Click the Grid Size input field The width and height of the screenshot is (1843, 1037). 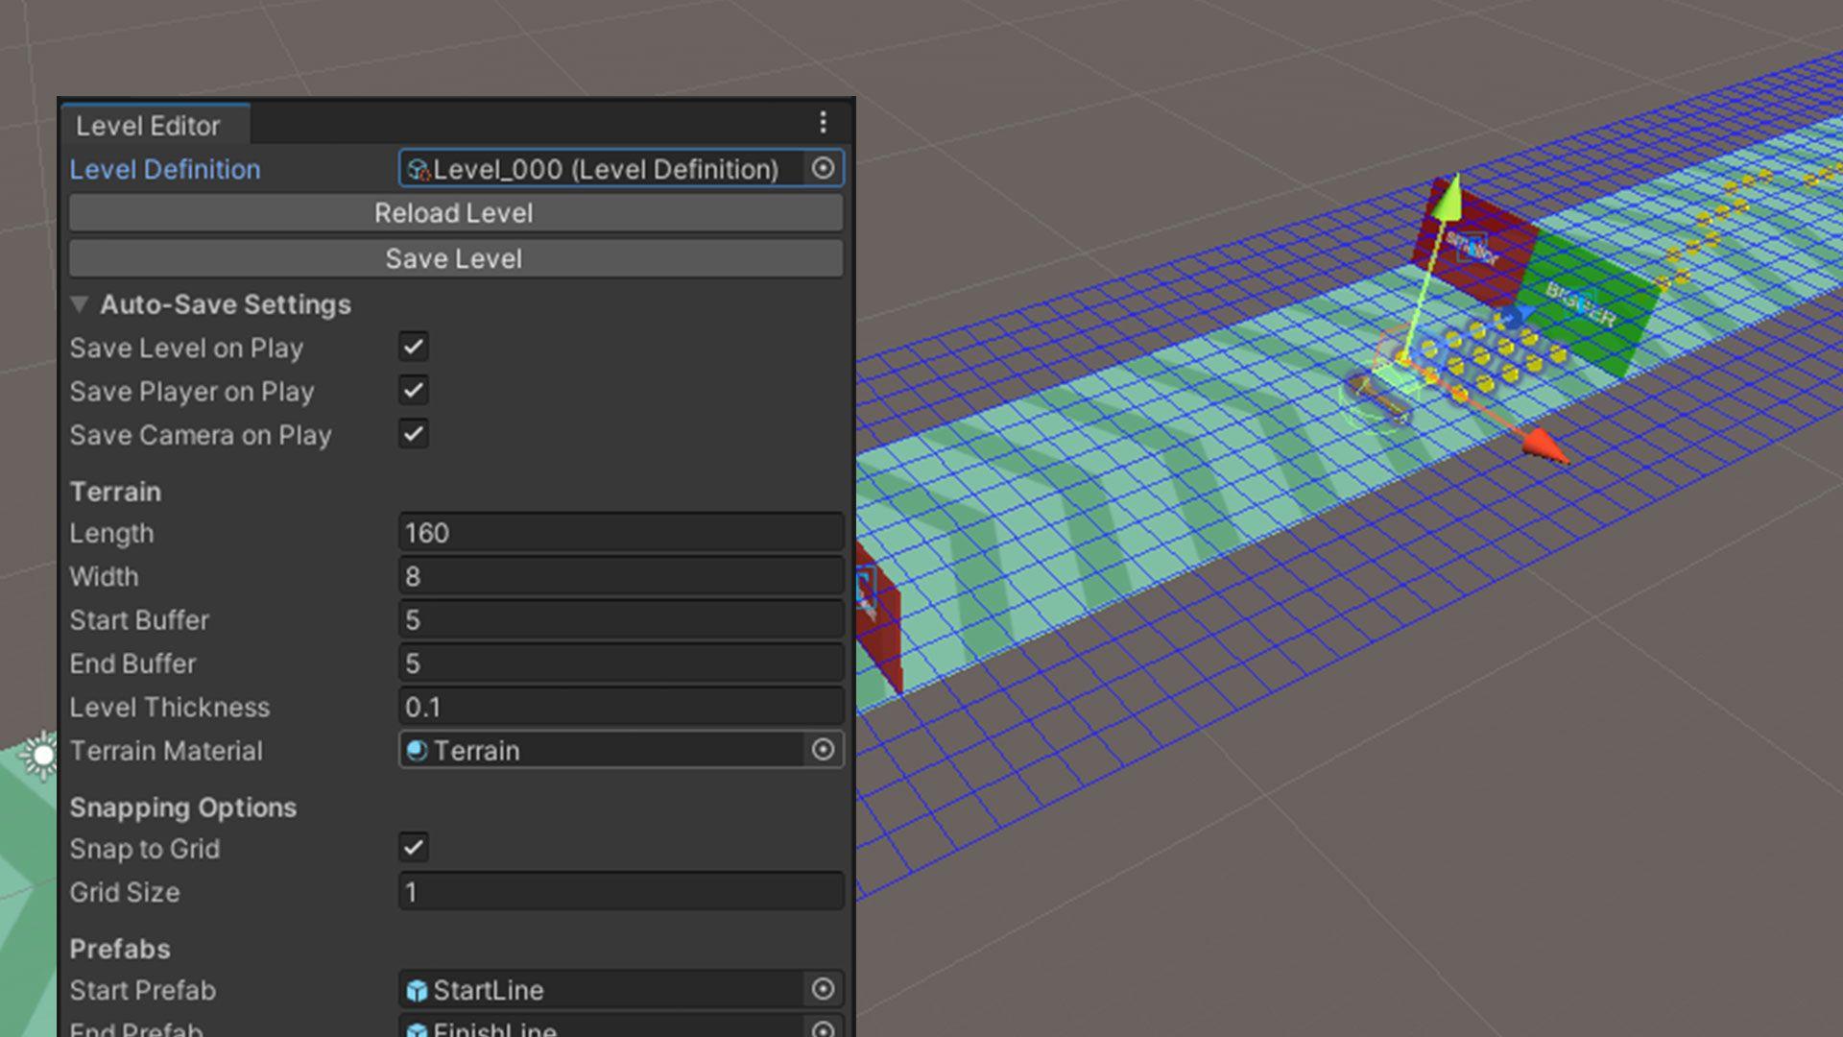[620, 891]
